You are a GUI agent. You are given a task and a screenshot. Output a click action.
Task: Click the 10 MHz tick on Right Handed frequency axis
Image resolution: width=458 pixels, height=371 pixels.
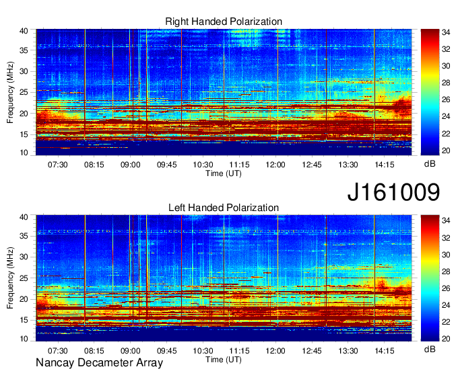(24, 153)
